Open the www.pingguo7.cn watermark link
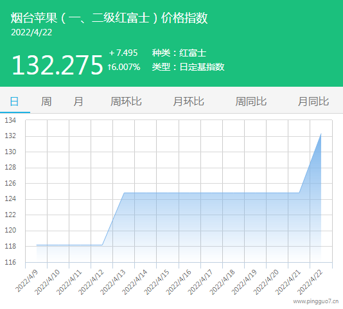Viewport: 343px width, 309px height. coord(316,301)
